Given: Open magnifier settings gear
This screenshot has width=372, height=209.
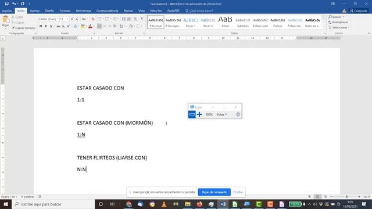Looking at the screenshot, I should (238, 114).
